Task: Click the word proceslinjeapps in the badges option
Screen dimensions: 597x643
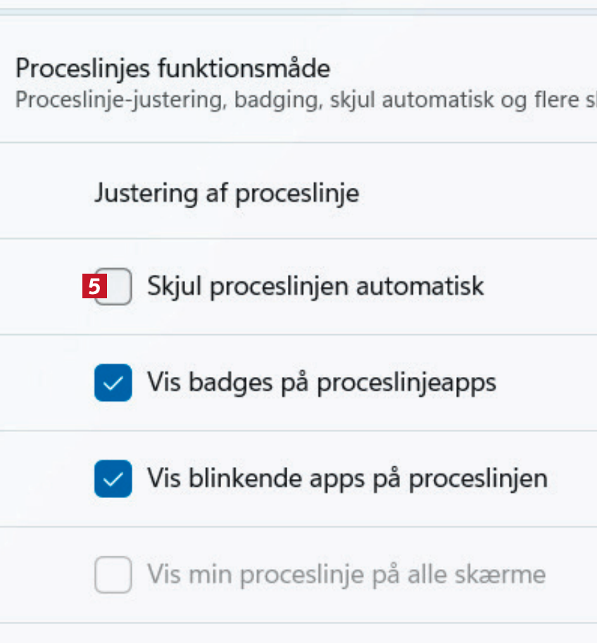Action: 406,383
